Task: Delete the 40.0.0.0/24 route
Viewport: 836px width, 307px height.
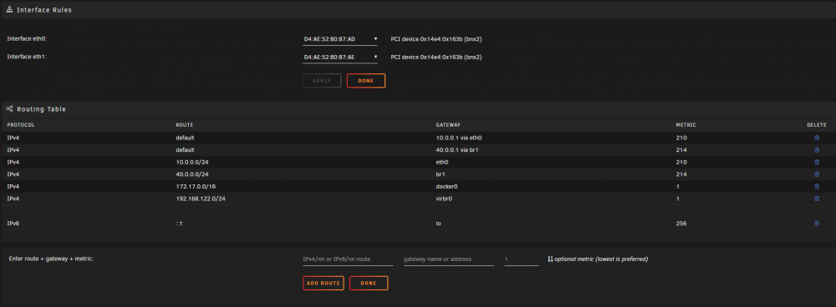Action: pos(816,174)
